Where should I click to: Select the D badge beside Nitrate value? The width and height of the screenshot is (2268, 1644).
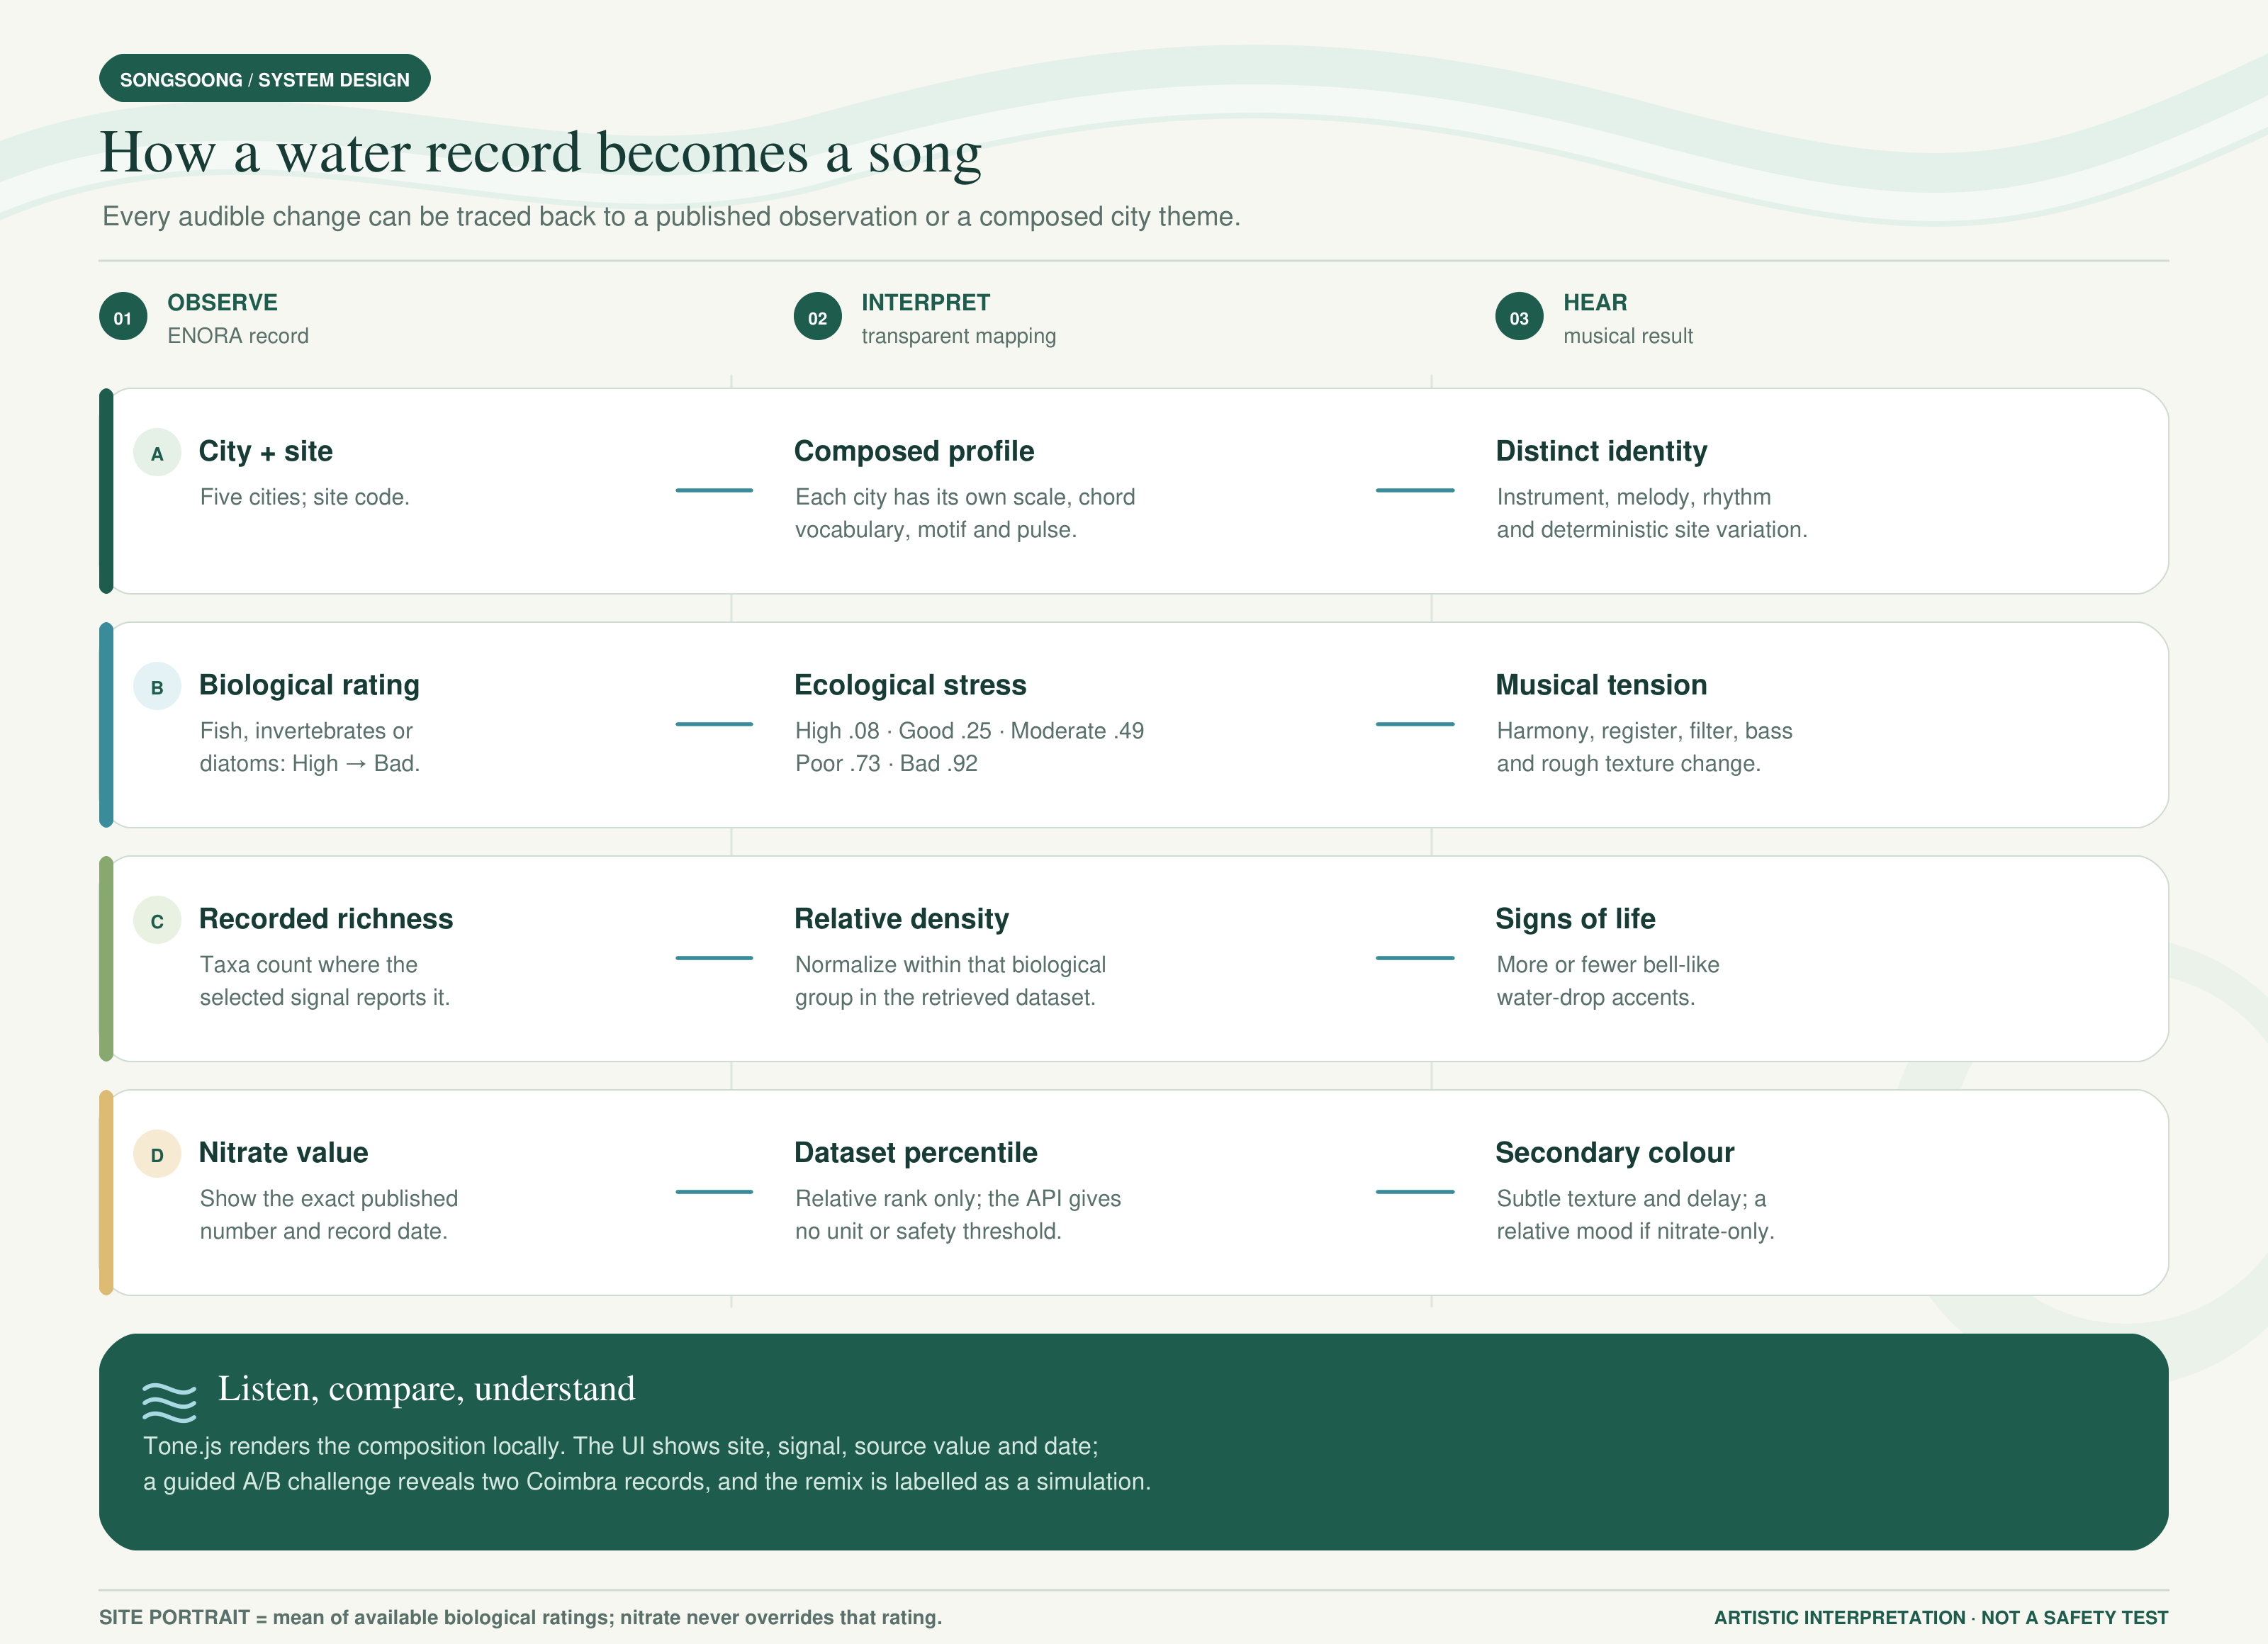click(x=157, y=1155)
